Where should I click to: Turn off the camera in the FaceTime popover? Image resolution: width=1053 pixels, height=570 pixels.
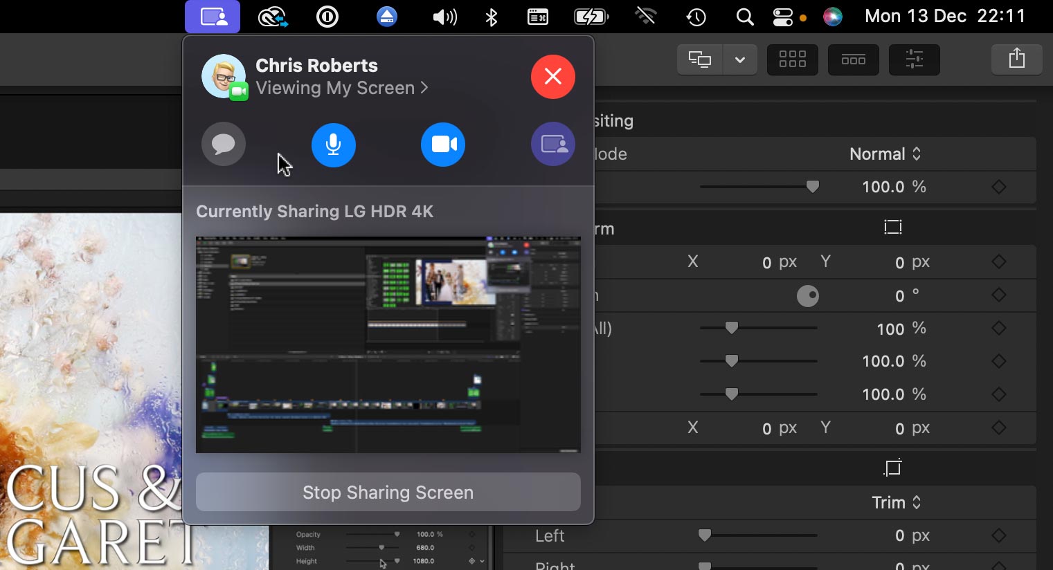pyautogui.click(x=443, y=144)
